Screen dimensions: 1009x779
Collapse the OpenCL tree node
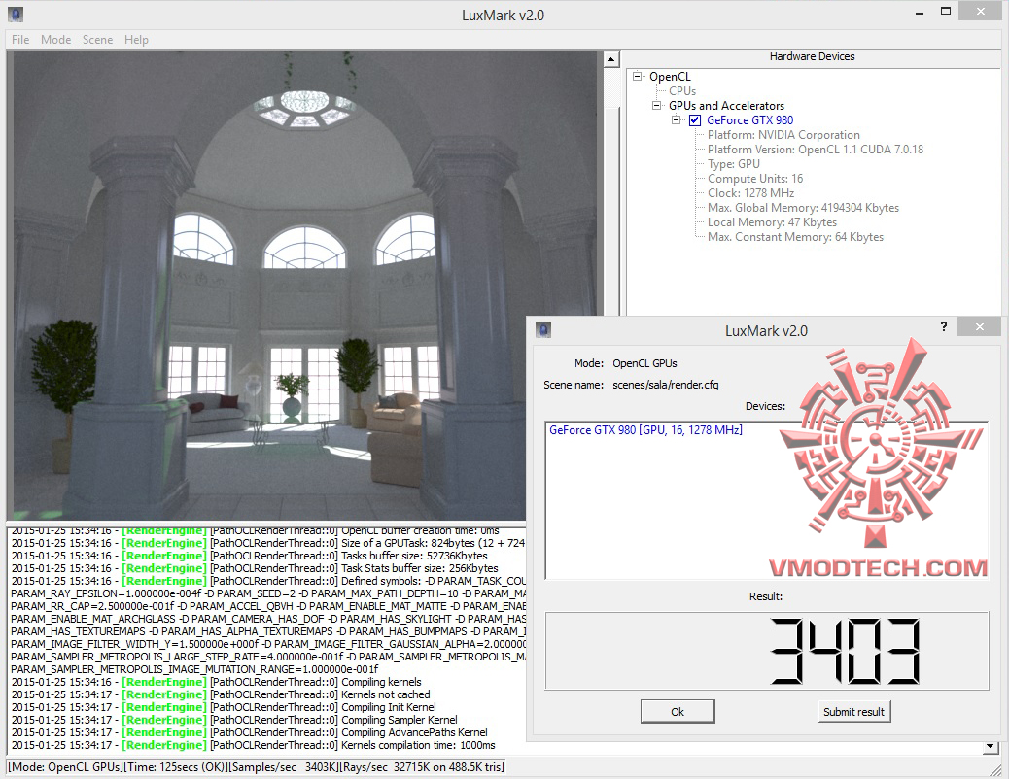[x=637, y=76]
